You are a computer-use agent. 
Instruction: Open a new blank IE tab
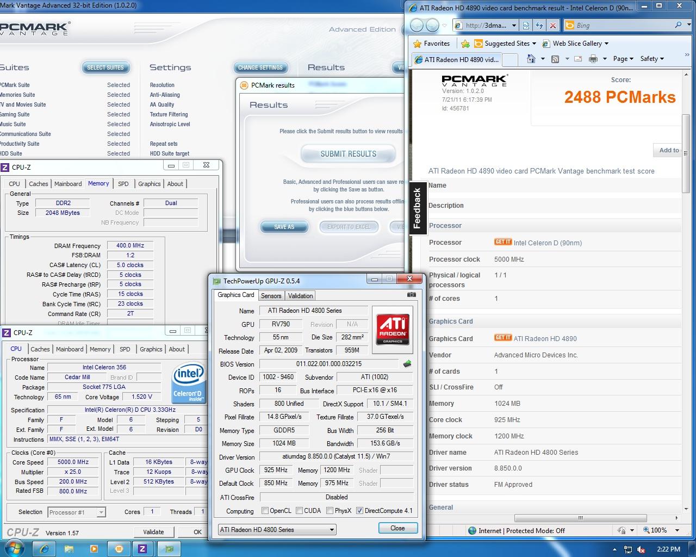pyautogui.click(x=509, y=59)
